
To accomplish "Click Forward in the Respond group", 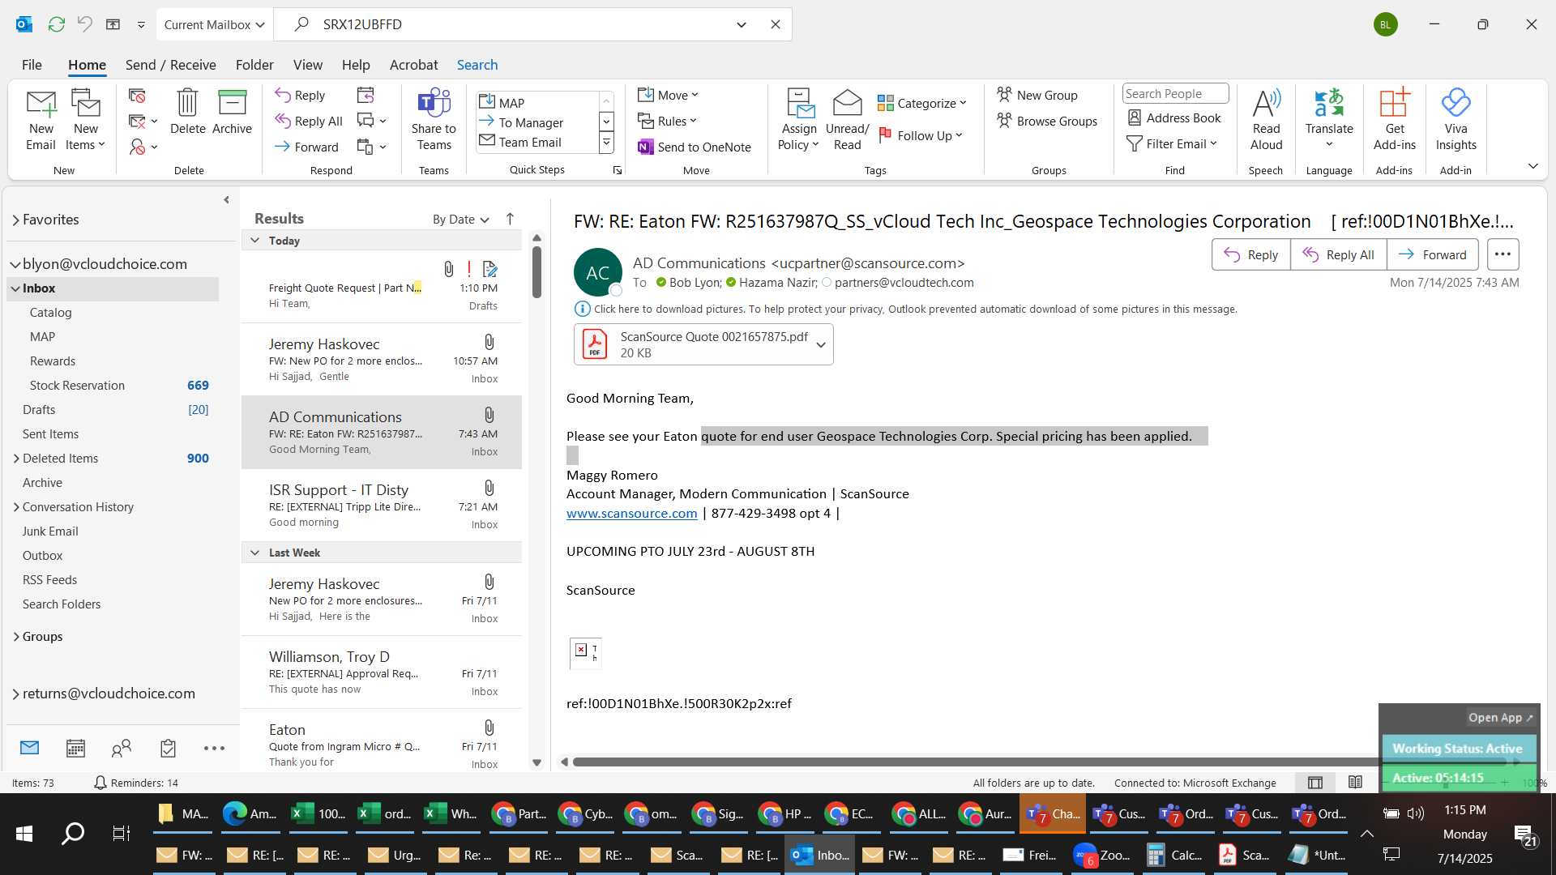I will coord(306,147).
